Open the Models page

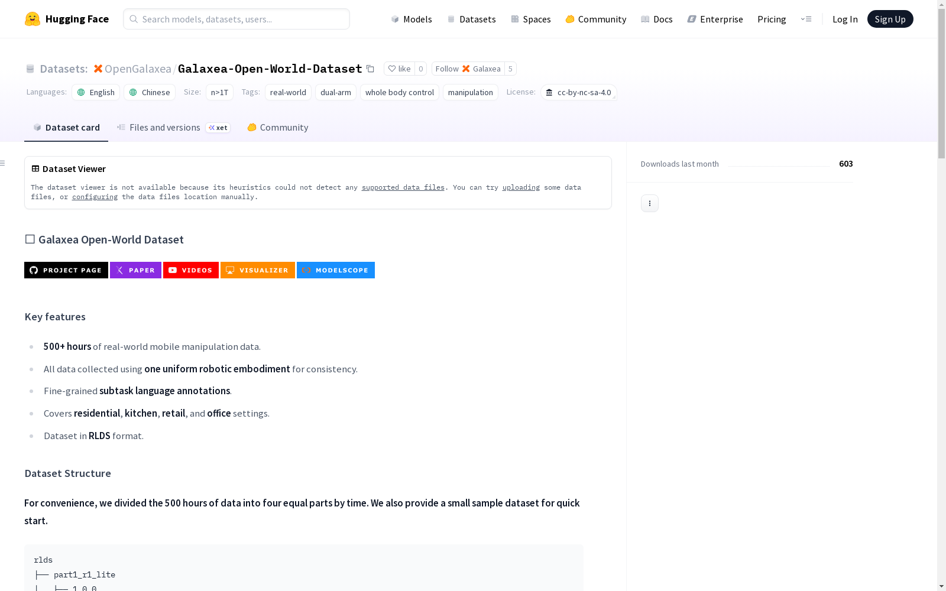tap(412, 19)
